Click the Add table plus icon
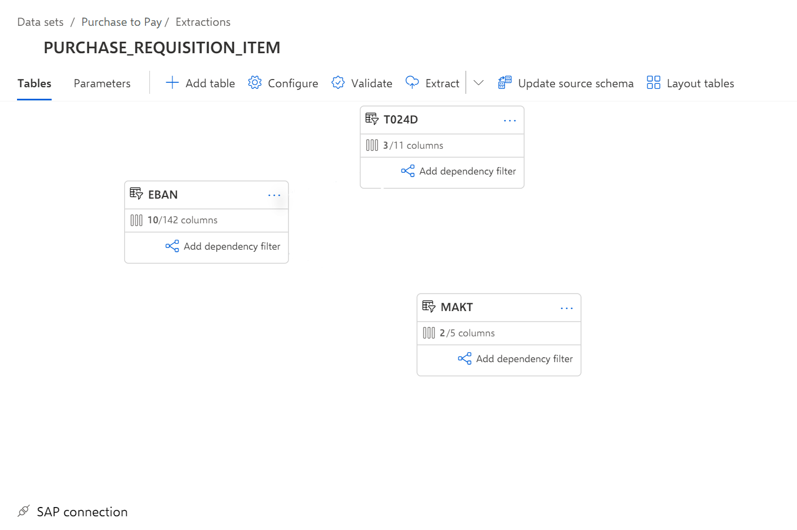This screenshot has height=530, width=797. click(172, 83)
